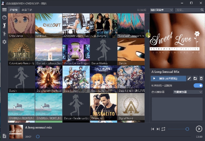
Task: Select the Dance Monkey thumbnail
Action: click(104, 52)
